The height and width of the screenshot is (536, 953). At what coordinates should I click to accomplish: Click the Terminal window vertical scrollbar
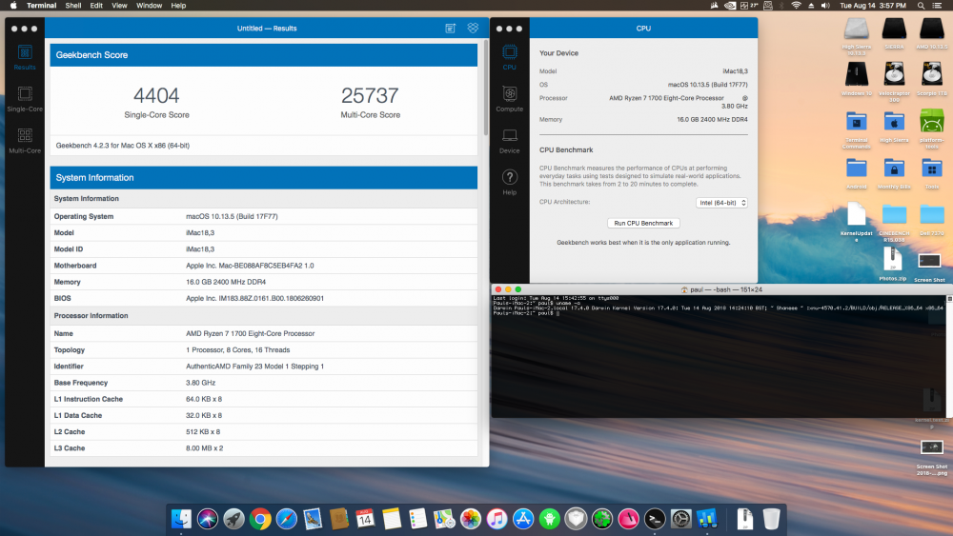(949, 356)
